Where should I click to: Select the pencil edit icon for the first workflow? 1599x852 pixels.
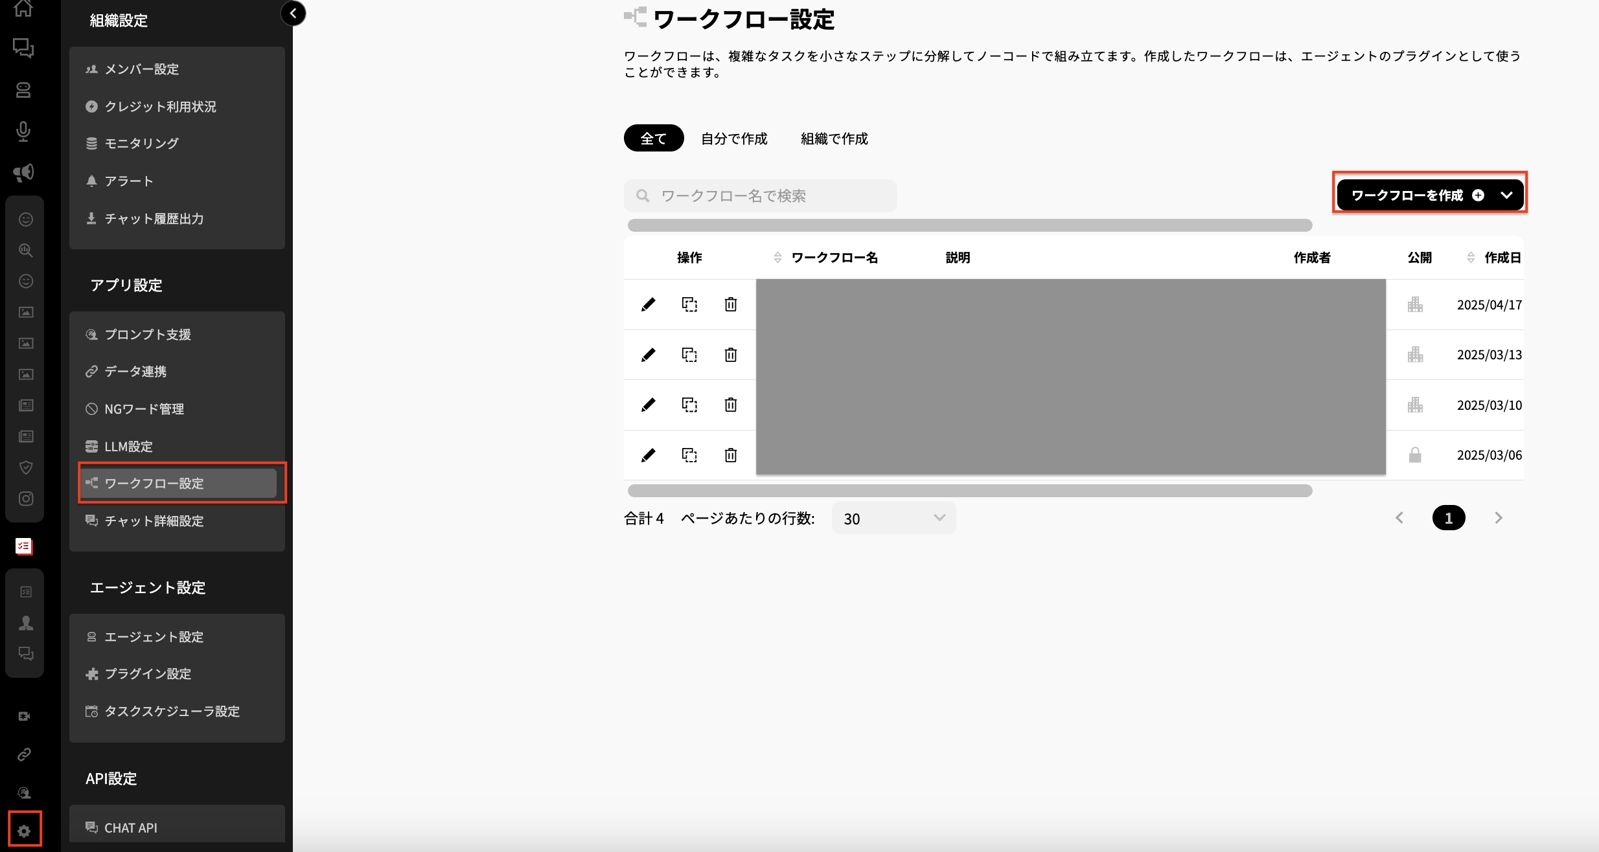pos(647,304)
